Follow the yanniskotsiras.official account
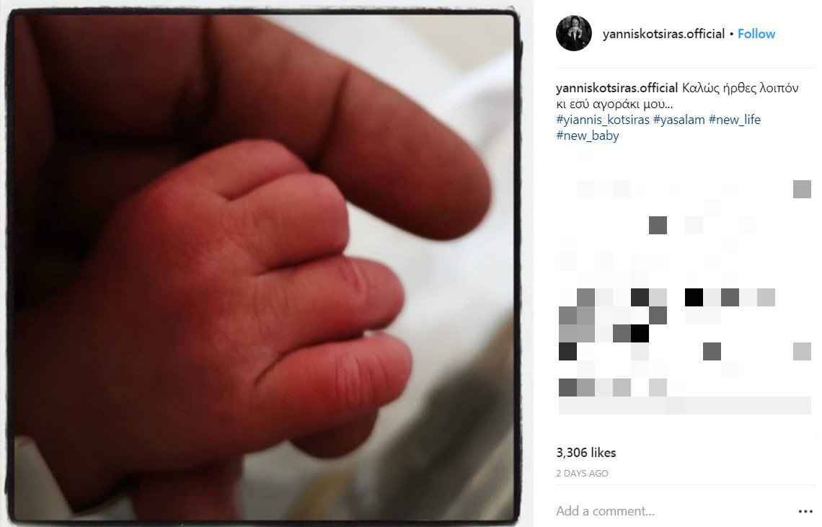The image size is (822, 527). pyautogui.click(x=756, y=34)
